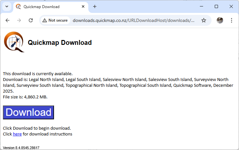Open a new tab with plus button
239x150 pixels.
(x=95, y=6)
